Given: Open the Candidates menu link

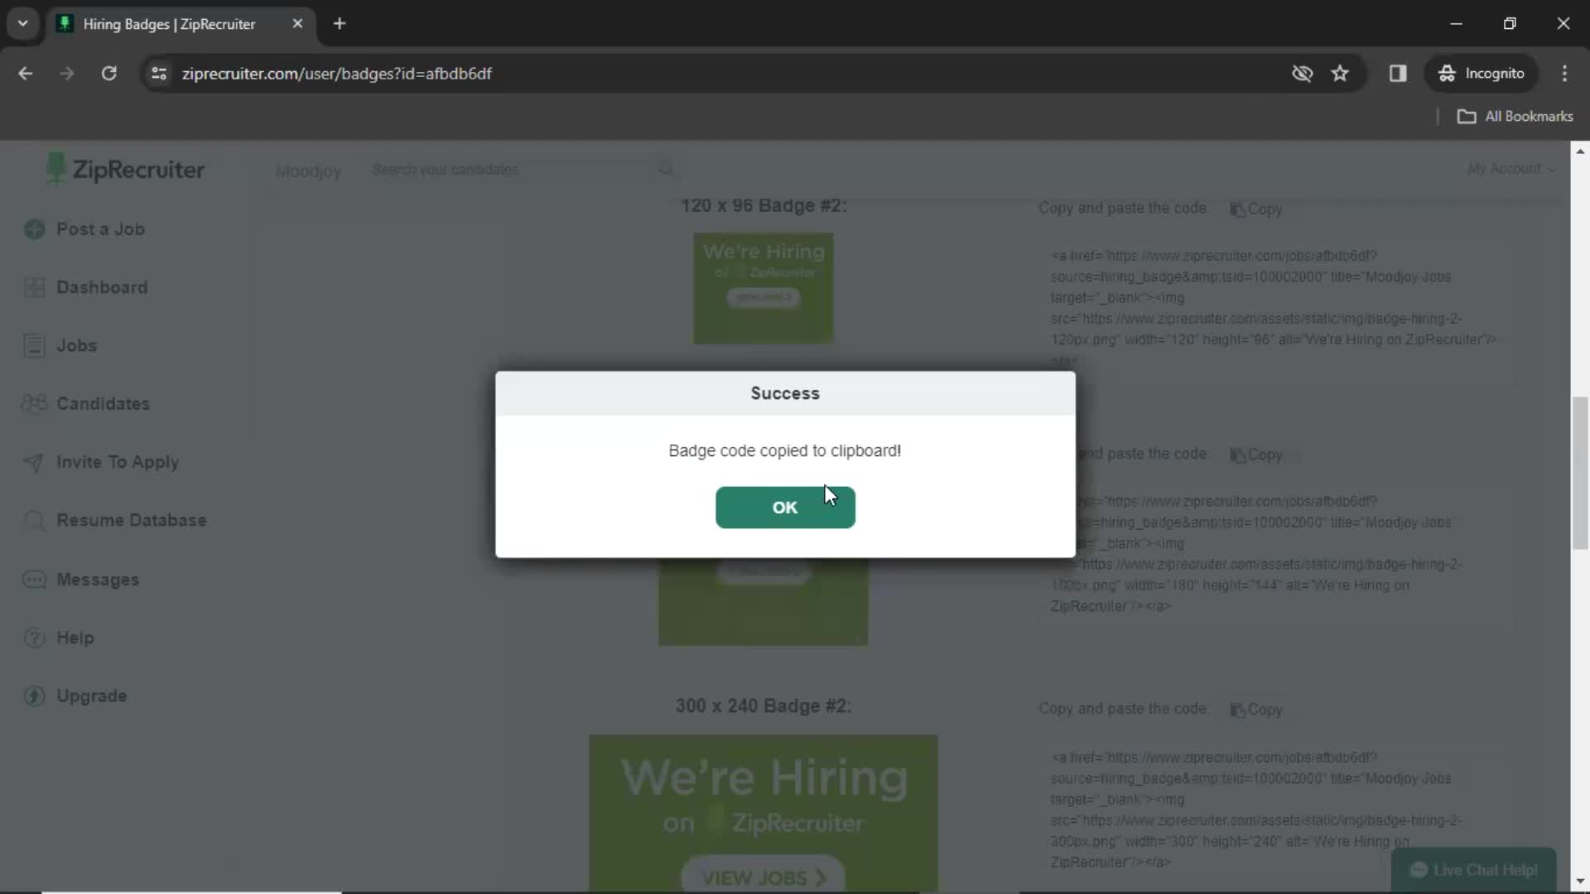Looking at the screenshot, I should pyautogui.click(x=103, y=404).
